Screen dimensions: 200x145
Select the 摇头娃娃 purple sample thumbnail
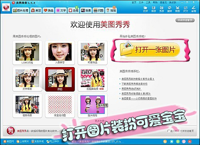click(x=92, y=106)
